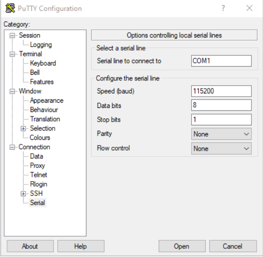Open the Proxy settings category
Screen dimensions: 263x257
point(37,166)
